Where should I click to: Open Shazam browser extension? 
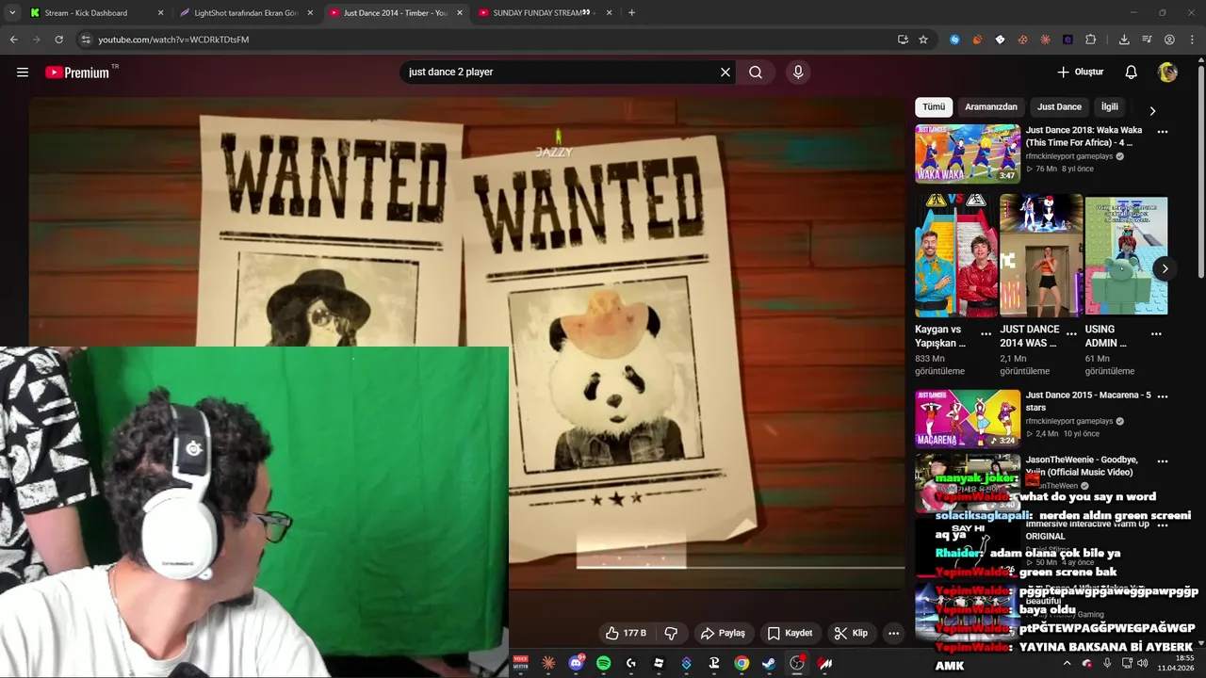(954, 40)
